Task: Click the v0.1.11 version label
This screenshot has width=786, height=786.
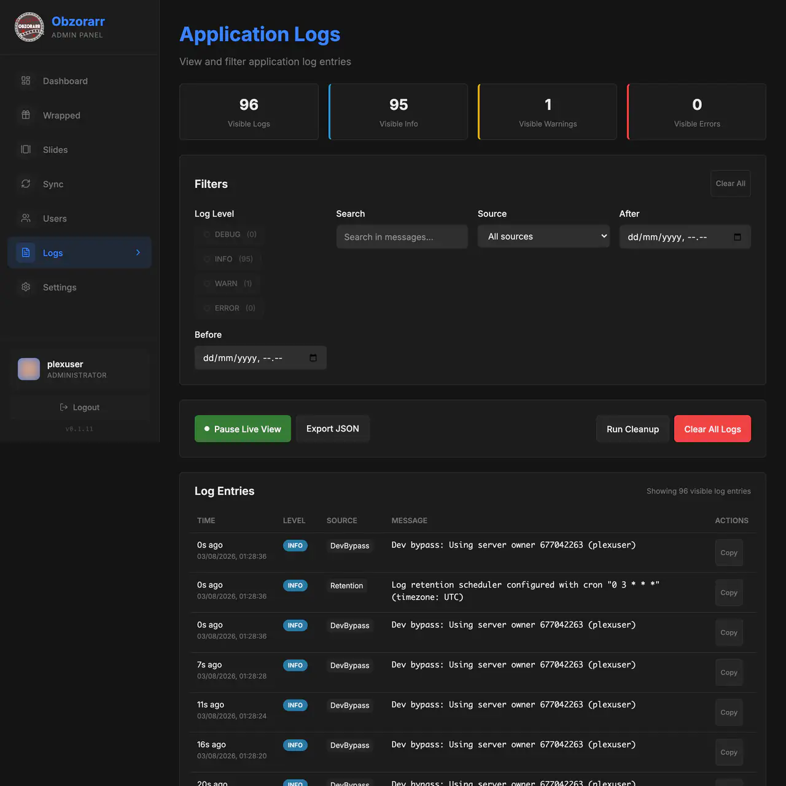Action: [79, 429]
